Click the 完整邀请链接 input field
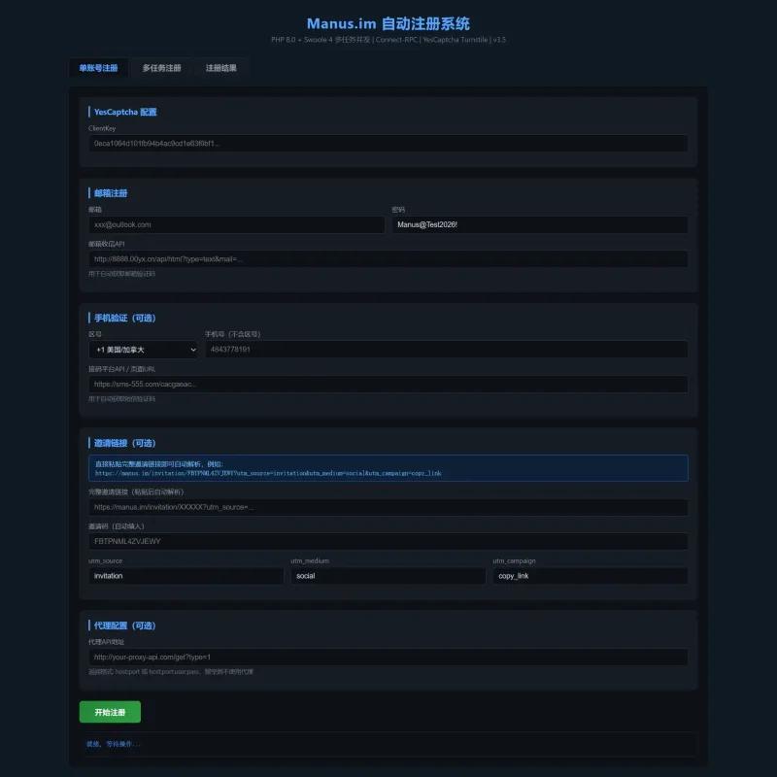The image size is (777, 777). (x=388, y=507)
